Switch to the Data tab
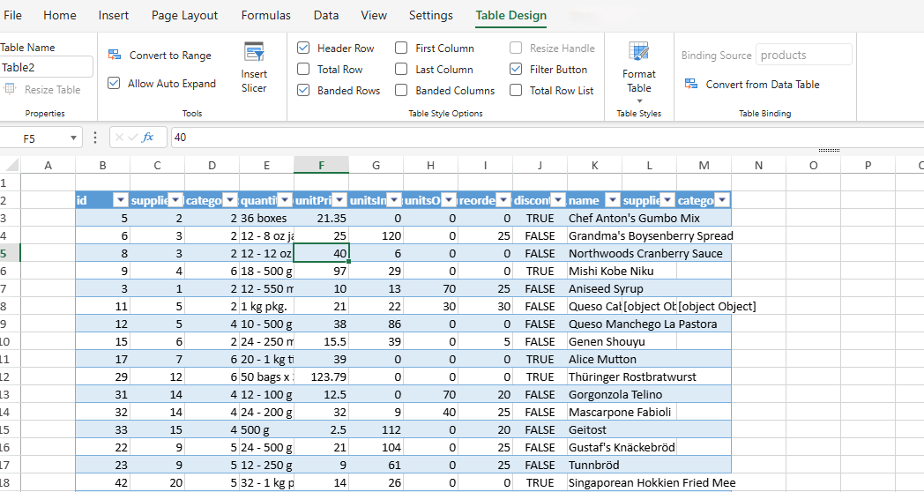924x492 pixels. tap(326, 15)
